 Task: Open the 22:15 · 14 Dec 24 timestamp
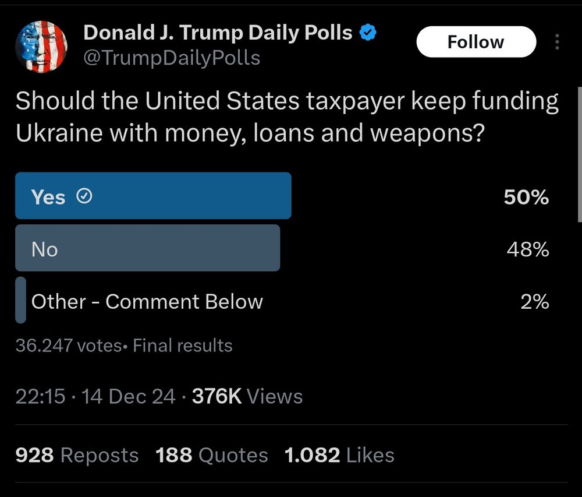95,397
